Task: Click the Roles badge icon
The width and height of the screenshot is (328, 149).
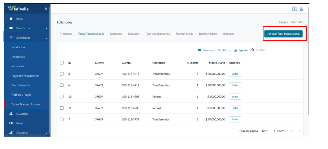Action: [x=11, y=123]
